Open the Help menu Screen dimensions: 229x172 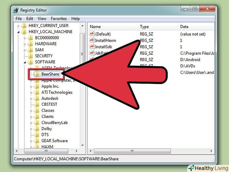75,19
